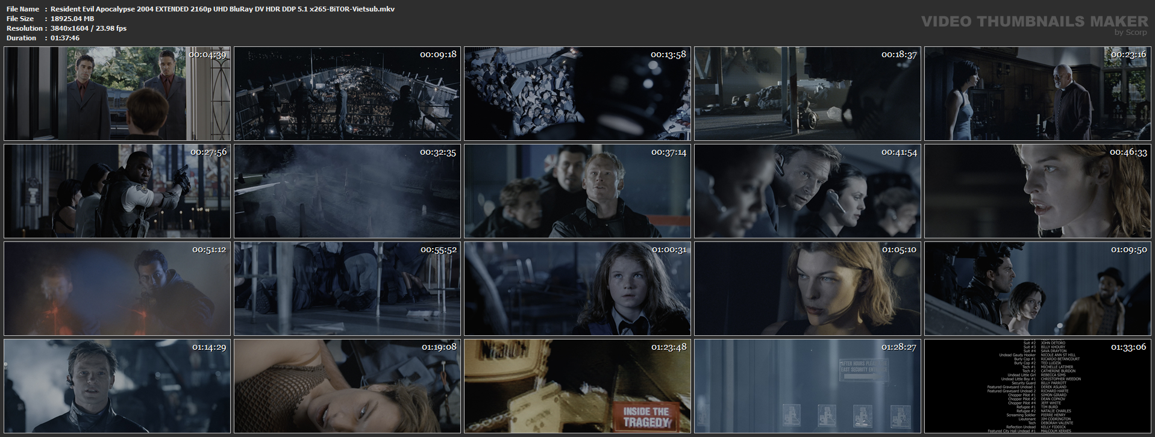This screenshot has width=1155, height=437.
Task: Select the thumbnail at 00:13:58
Action: click(577, 94)
